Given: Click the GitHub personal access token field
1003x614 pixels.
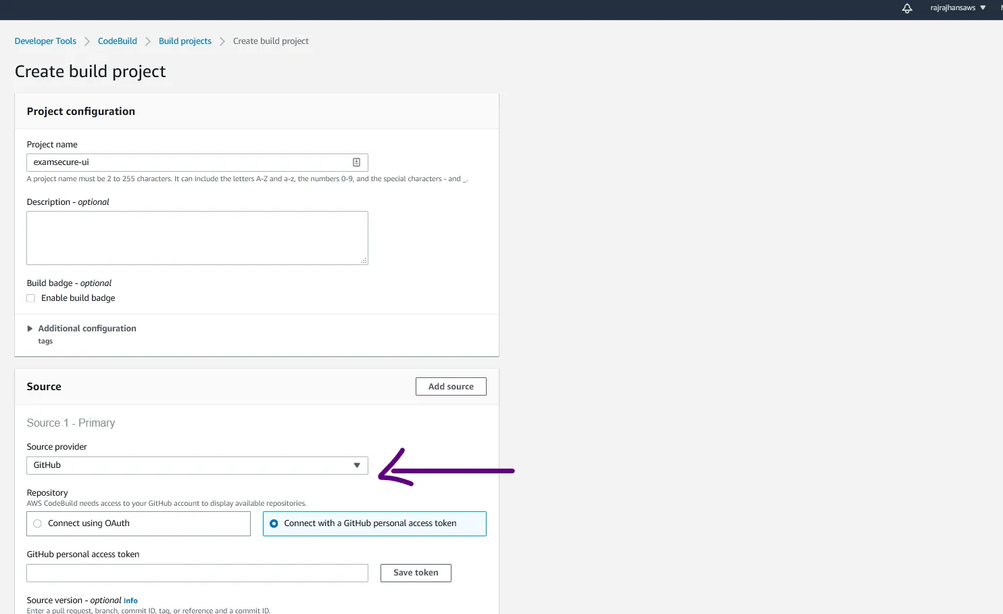Looking at the screenshot, I should coord(197,573).
